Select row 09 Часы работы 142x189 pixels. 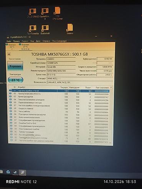pyautogui.click(x=59, y=112)
